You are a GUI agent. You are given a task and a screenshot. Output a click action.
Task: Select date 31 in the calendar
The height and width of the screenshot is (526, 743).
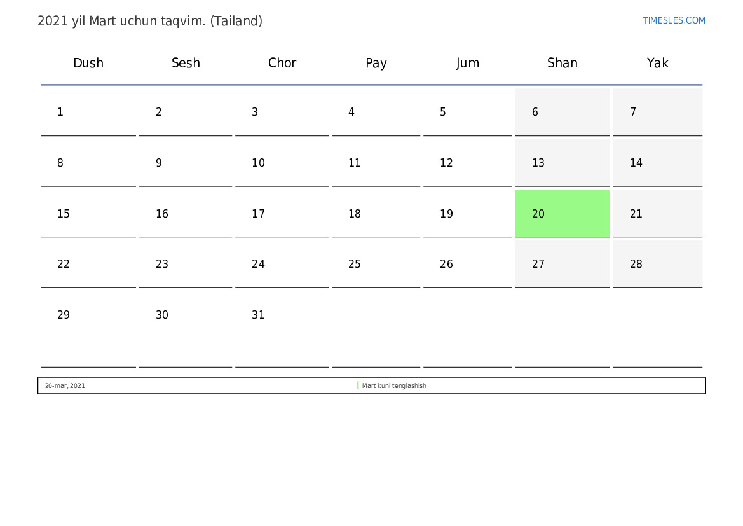pyautogui.click(x=259, y=315)
